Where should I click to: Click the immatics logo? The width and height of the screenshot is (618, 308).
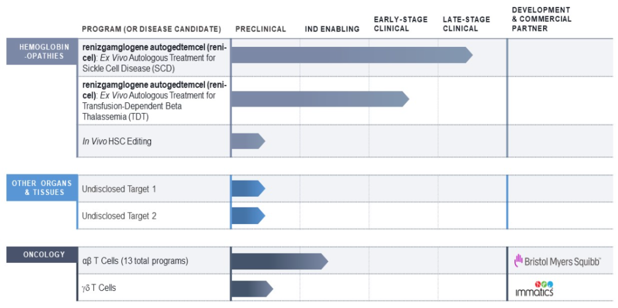534,289
